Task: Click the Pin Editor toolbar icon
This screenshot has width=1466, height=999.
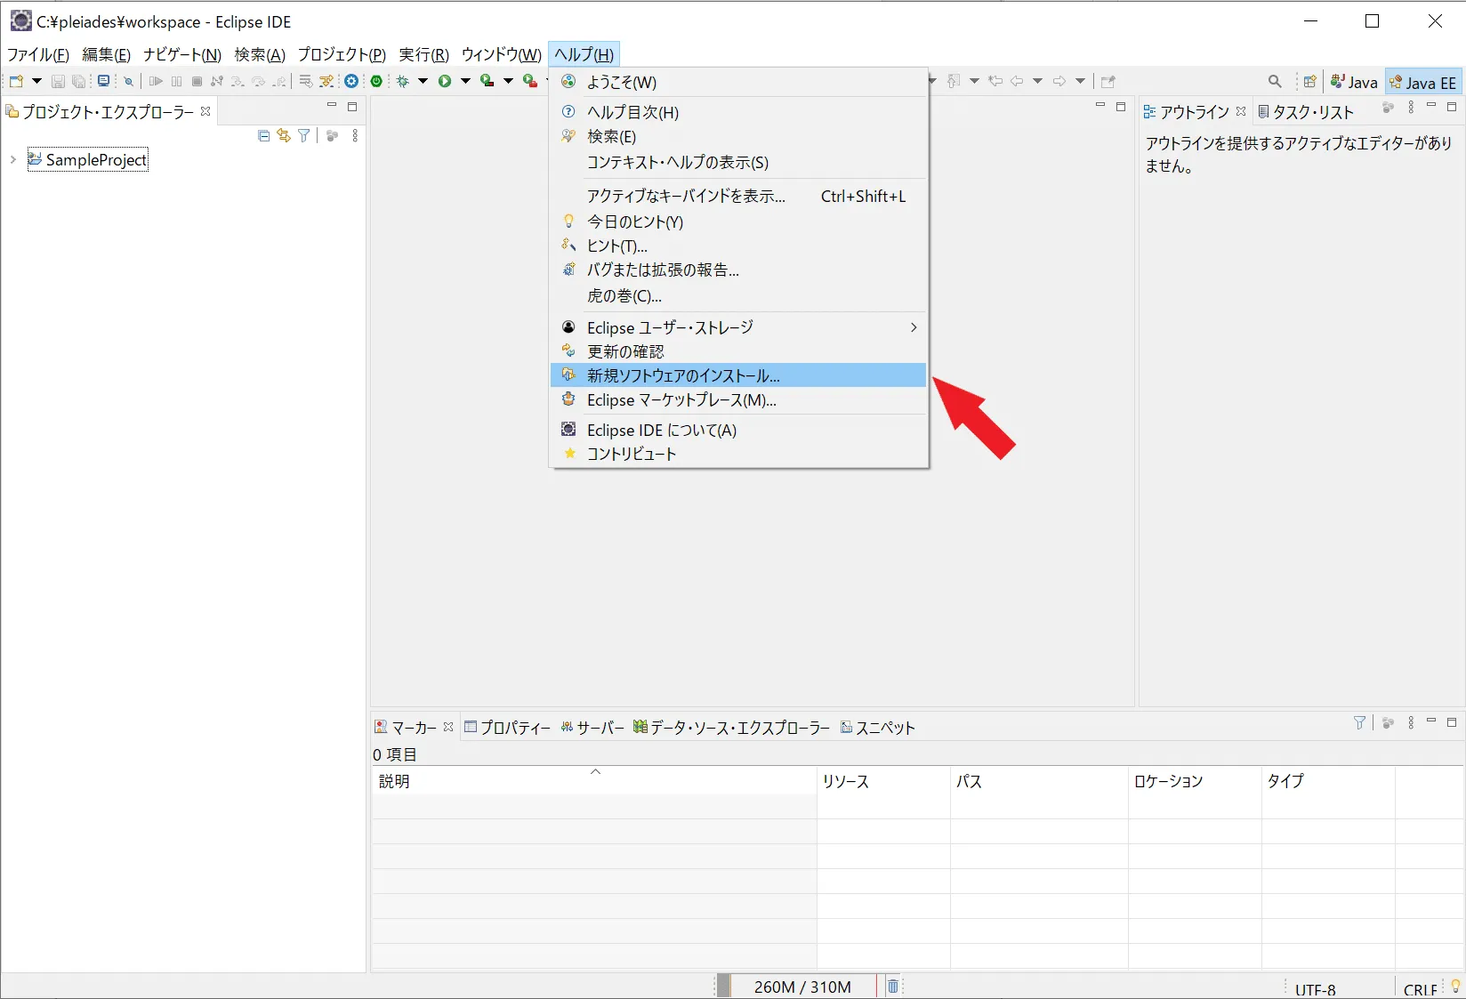Action: tap(1108, 81)
